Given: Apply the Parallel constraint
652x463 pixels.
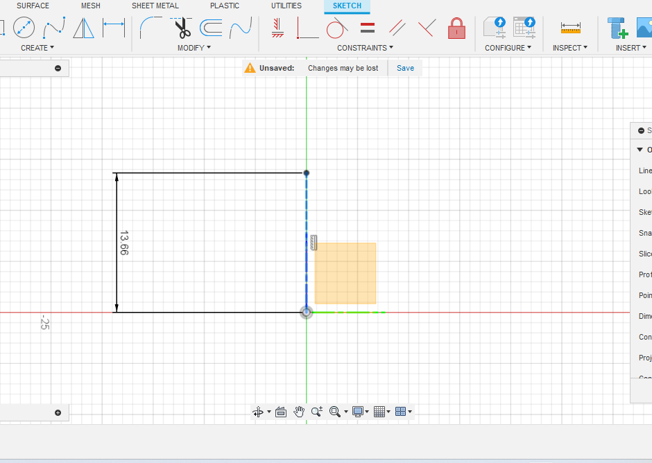Looking at the screenshot, I should pos(397,28).
